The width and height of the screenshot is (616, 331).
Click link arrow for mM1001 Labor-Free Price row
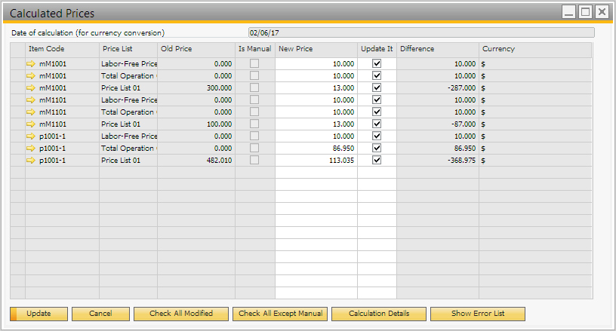tap(31, 64)
